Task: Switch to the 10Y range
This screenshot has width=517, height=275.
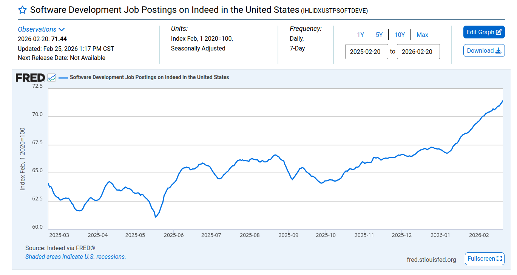Action: [x=400, y=35]
